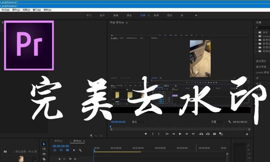Play the sequence in program monitor
The image size is (270, 162).
coord(180,134)
